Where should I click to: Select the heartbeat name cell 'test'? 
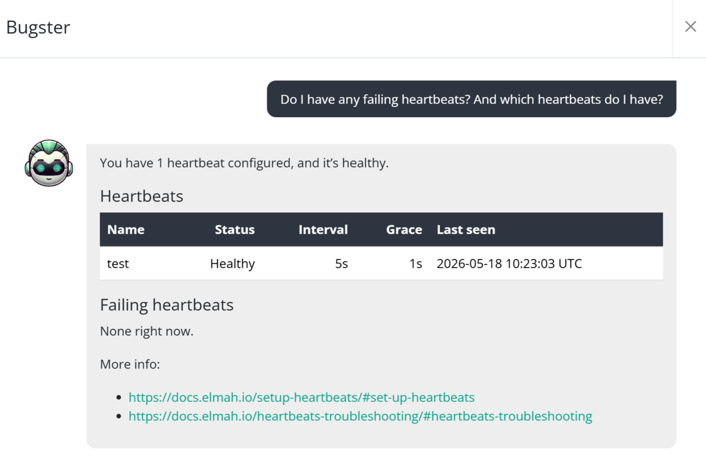118,264
